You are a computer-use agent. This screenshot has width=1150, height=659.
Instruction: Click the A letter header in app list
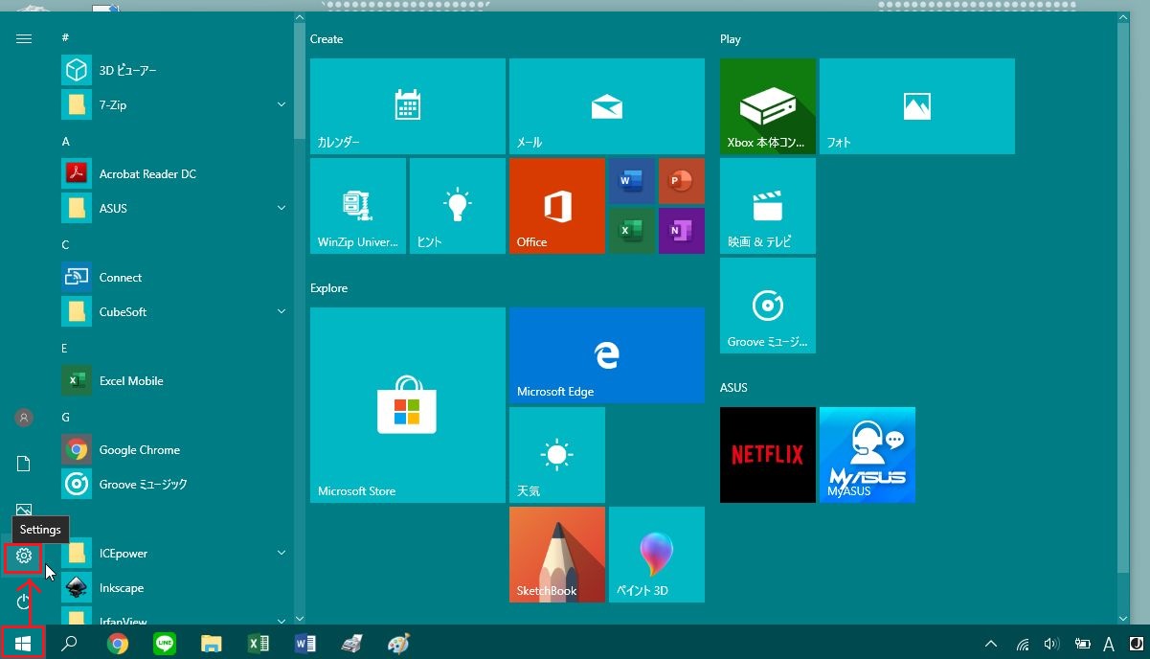pos(65,142)
